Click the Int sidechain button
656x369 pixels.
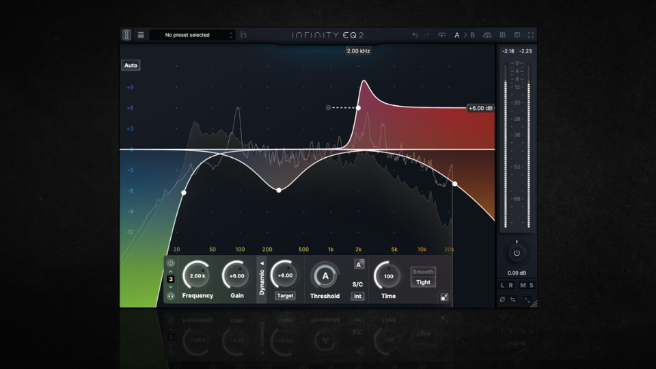click(x=357, y=296)
